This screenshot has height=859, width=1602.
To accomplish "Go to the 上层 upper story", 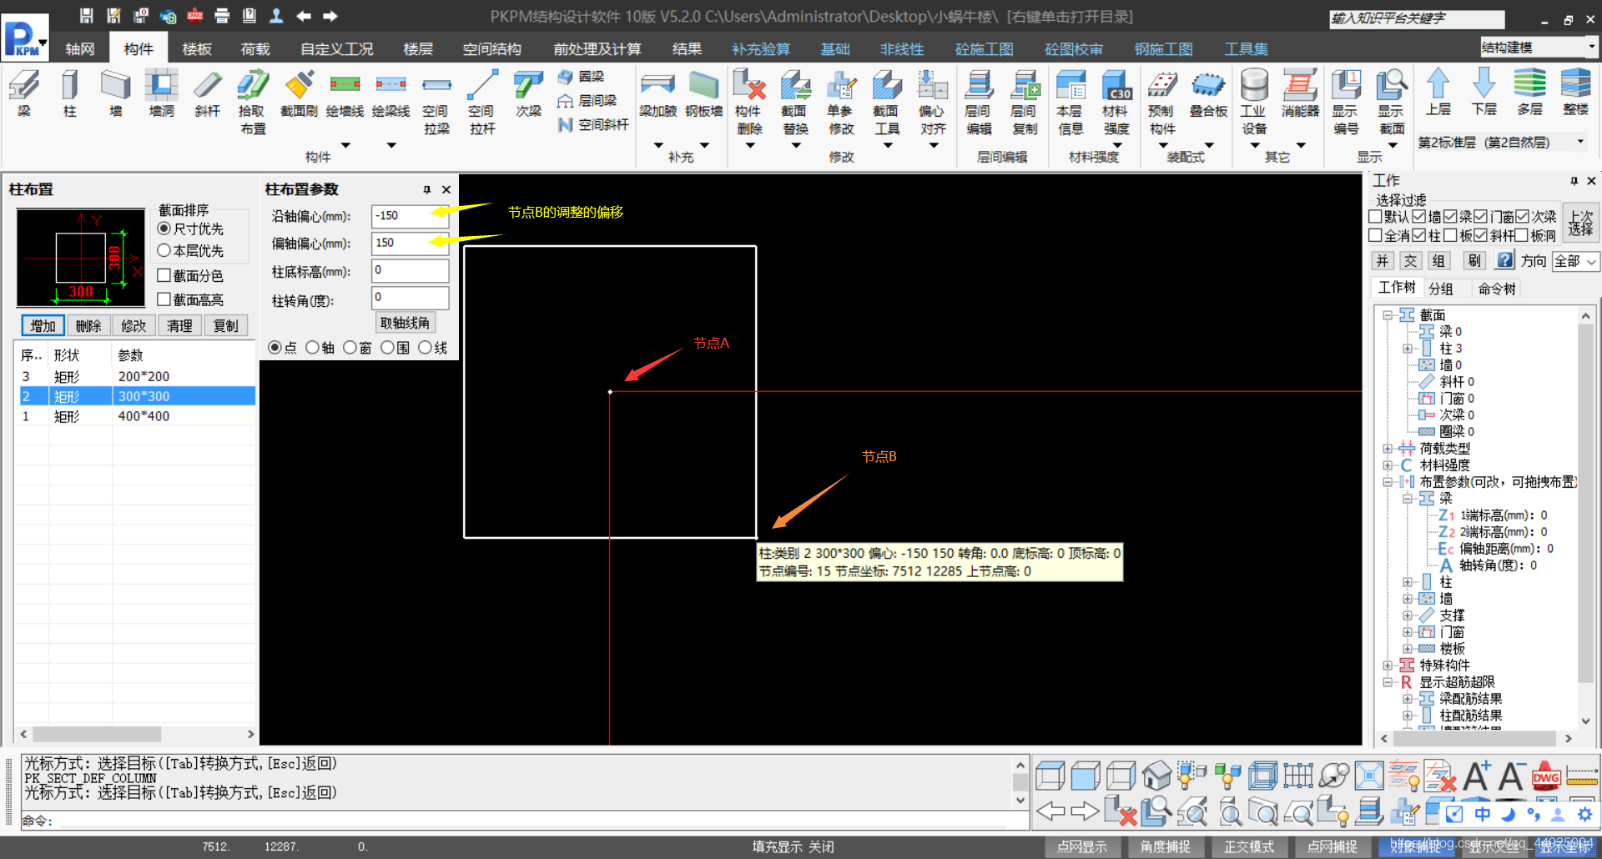I will [1438, 92].
